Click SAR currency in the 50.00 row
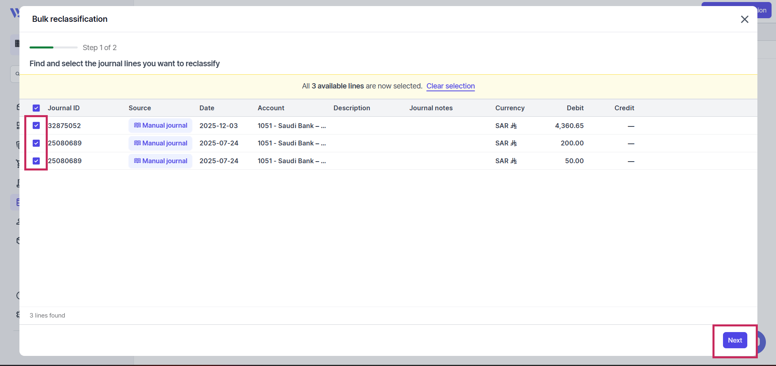Viewport: 776px width, 366px height. 506,161
